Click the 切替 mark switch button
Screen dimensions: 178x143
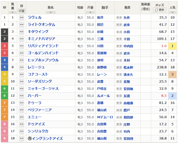click(x=22, y=11)
